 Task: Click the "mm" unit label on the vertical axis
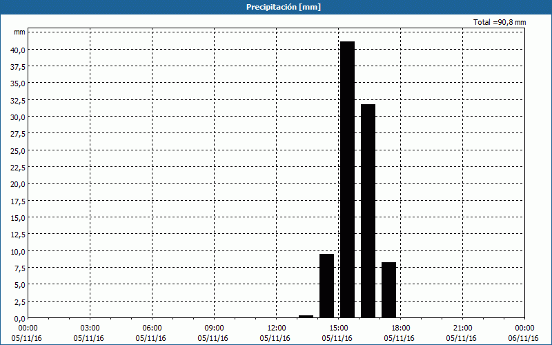click(x=19, y=32)
